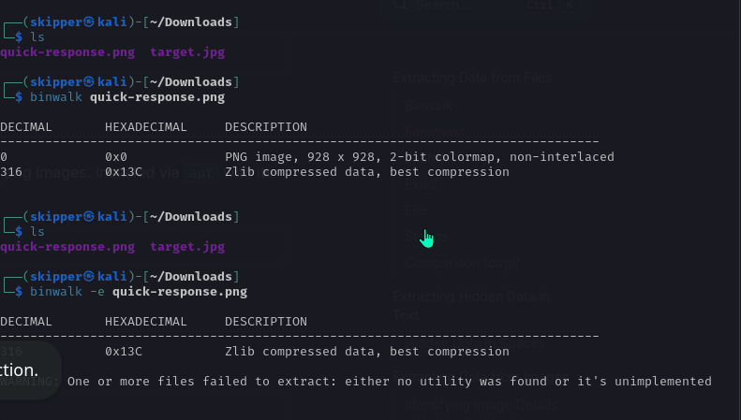The width and height of the screenshot is (741, 420).
Task: Select the Foremost sidebar entry
Action: coord(432,133)
